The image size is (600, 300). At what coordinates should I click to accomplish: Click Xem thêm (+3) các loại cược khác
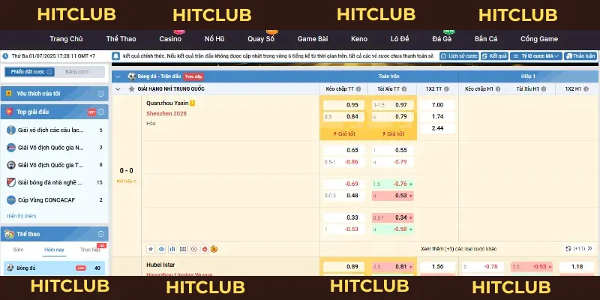click(459, 249)
